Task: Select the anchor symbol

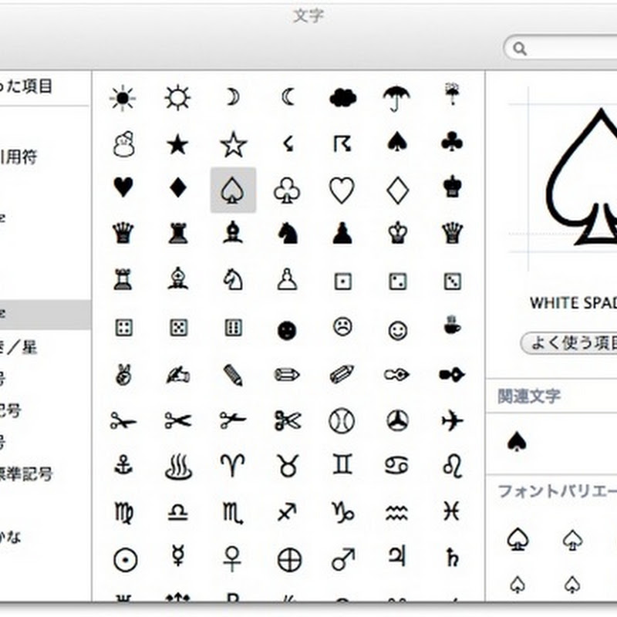Action: (123, 465)
